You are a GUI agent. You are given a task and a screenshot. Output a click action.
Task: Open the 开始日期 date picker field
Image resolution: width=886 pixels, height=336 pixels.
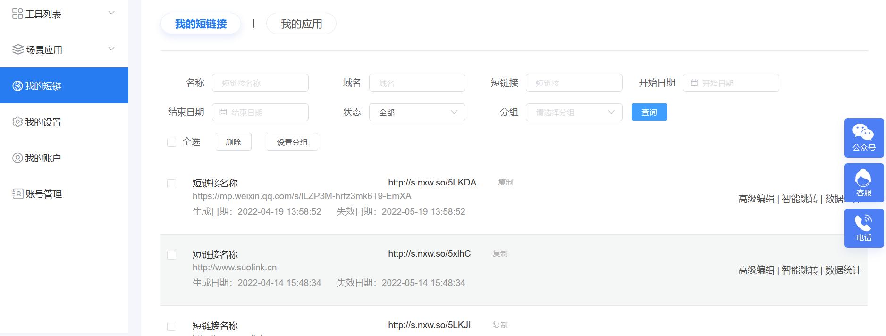[731, 83]
